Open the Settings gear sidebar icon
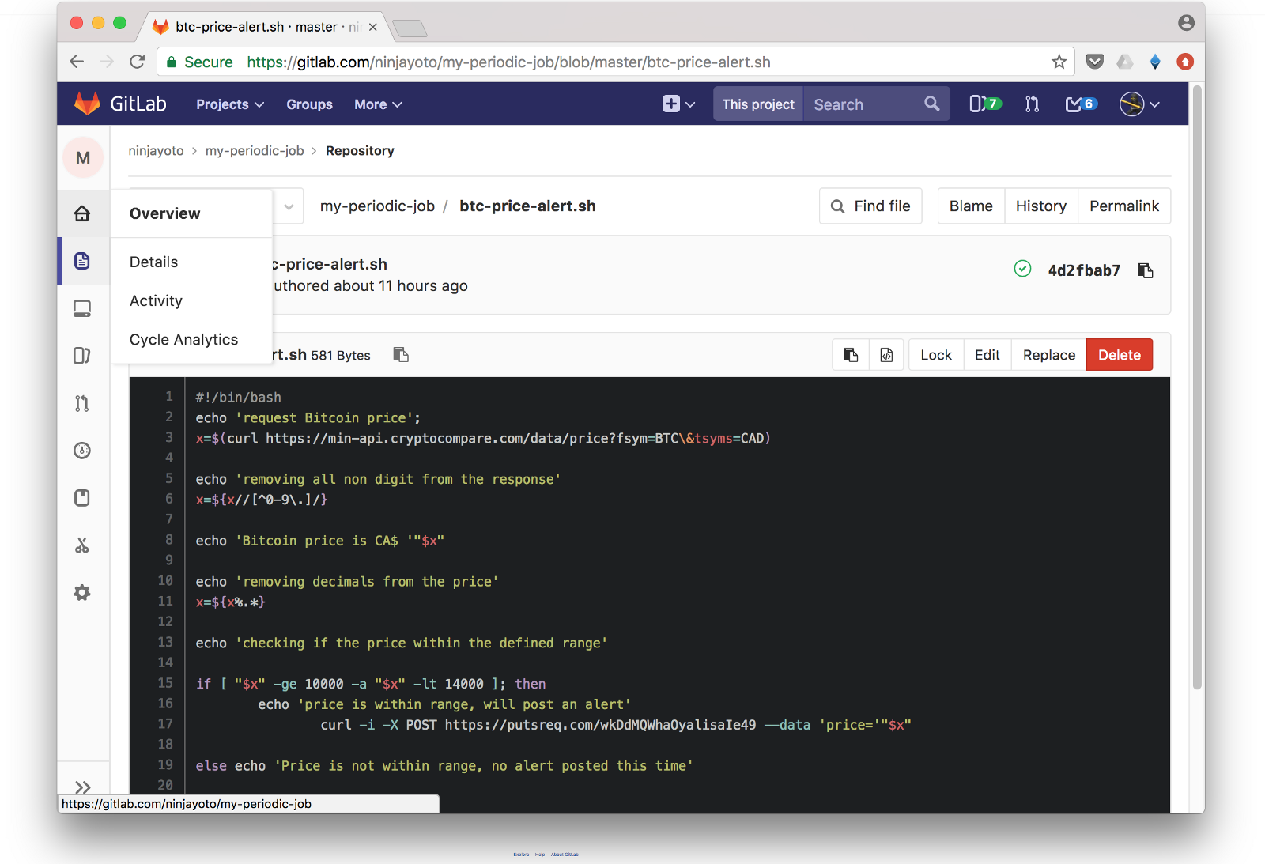This screenshot has height=864, width=1265. (82, 593)
